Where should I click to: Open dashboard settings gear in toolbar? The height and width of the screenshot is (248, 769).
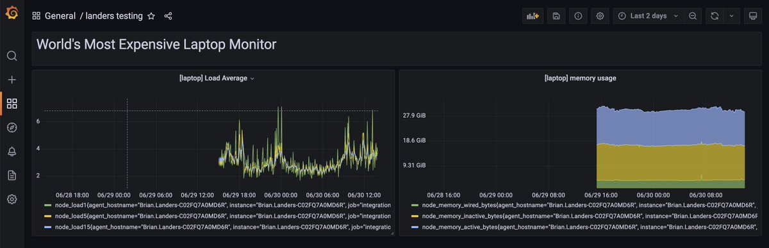tap(600, 16)
